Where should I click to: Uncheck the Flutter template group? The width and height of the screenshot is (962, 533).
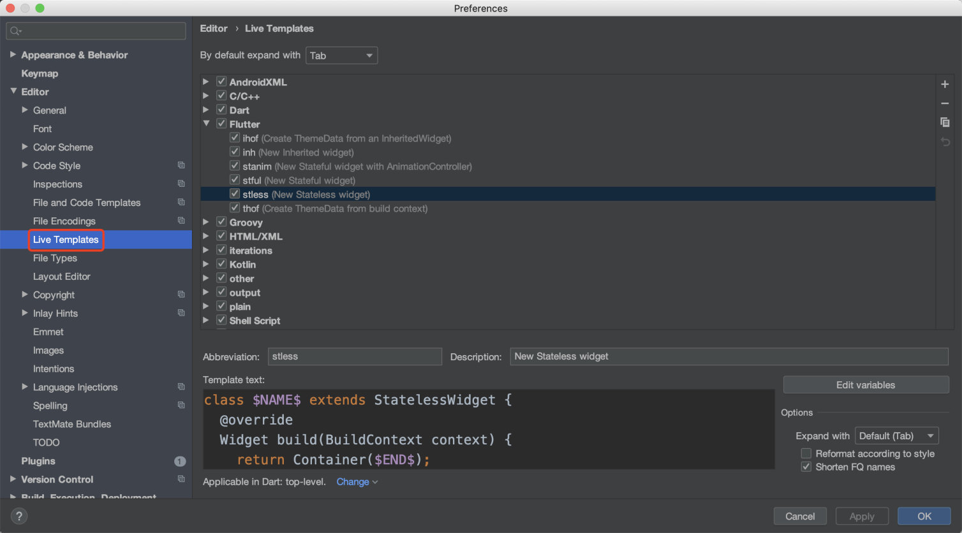click(x=221, y=124)
